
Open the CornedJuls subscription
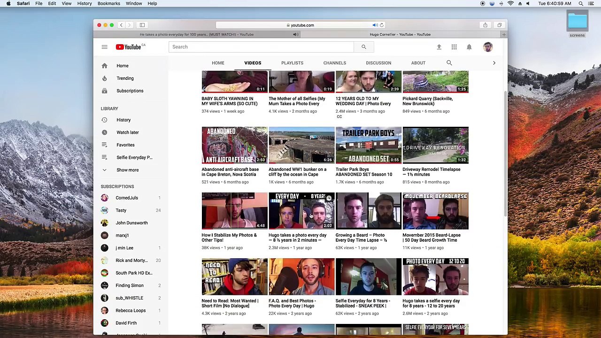[x=127, y=198]
